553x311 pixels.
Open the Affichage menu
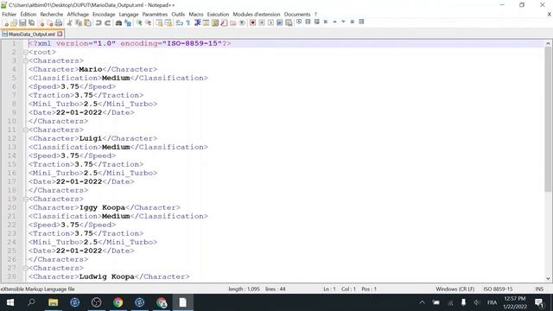coord(78,14)
